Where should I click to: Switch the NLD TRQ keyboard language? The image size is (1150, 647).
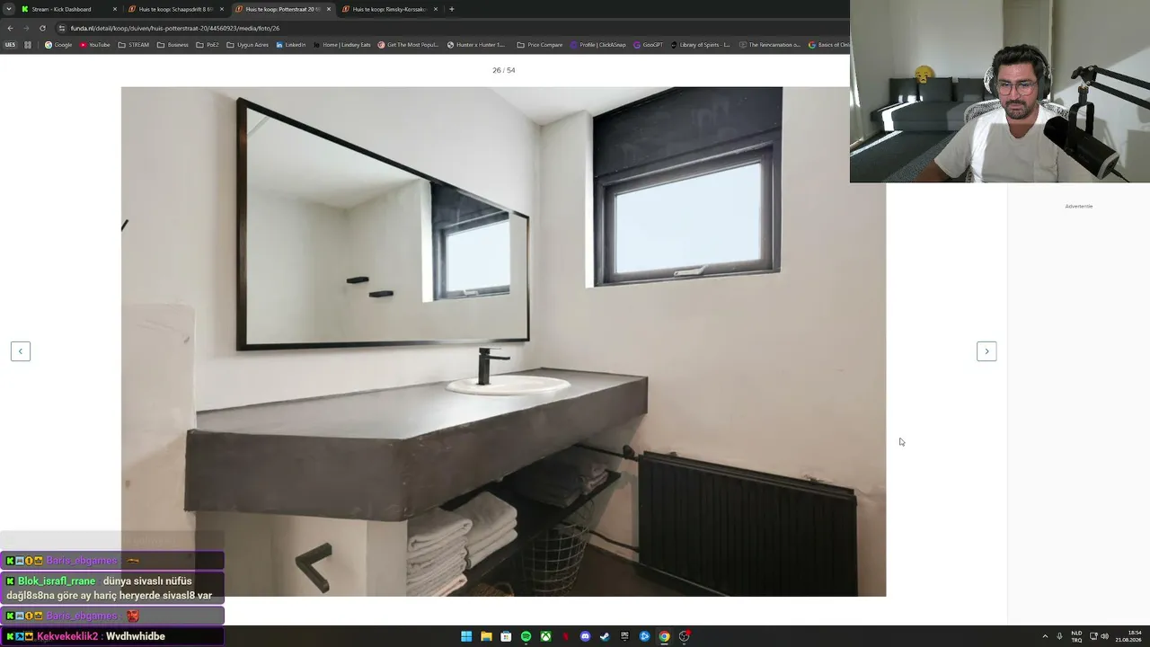(1076, 636)
